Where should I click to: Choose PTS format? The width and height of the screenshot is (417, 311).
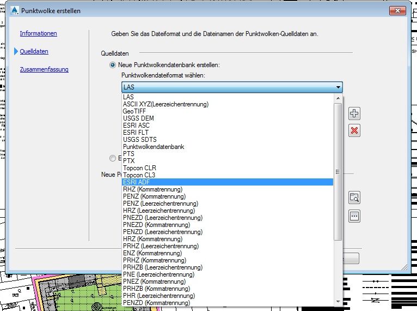click(x=228, y=154)
